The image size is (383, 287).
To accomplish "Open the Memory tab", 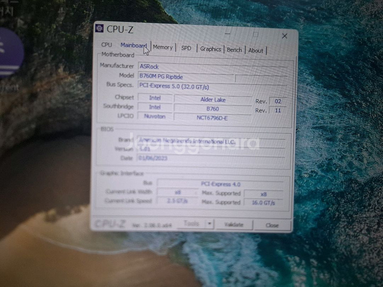I will coord(163,47).
